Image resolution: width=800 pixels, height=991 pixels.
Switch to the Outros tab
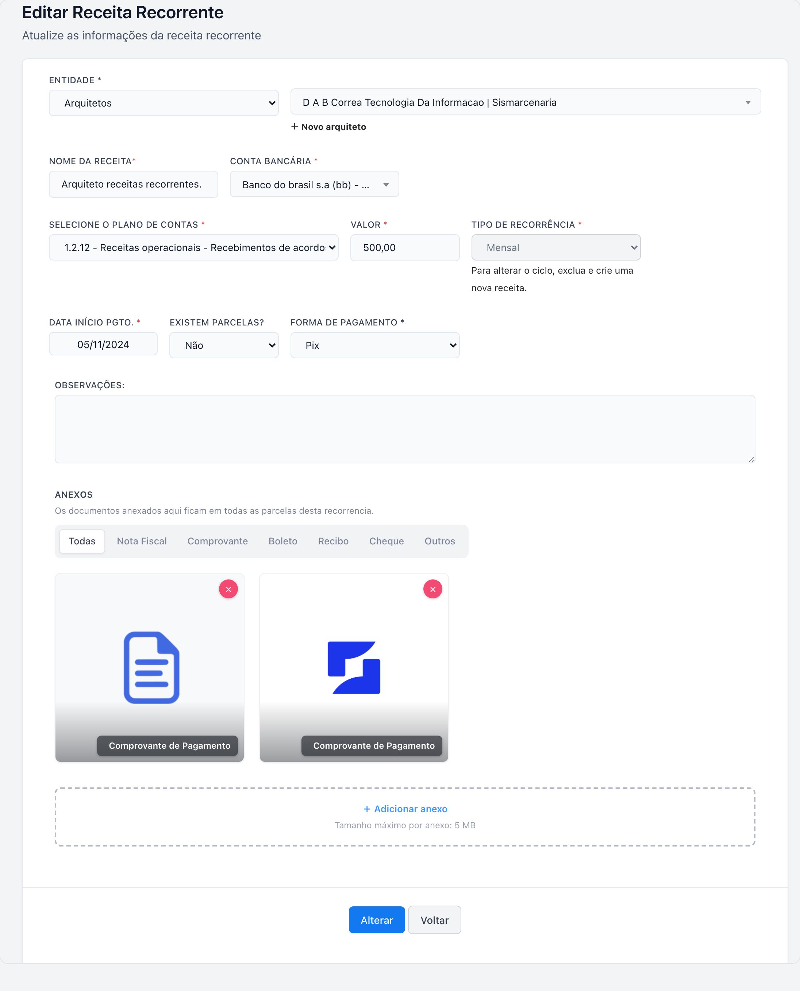click(x=440, y=541)
